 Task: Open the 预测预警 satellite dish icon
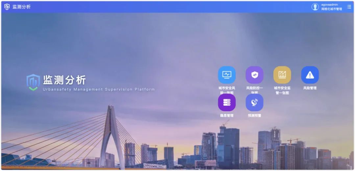[254, 103]
